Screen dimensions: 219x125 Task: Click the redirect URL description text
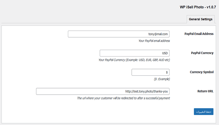pyautogui.click(x=123, y=98)
